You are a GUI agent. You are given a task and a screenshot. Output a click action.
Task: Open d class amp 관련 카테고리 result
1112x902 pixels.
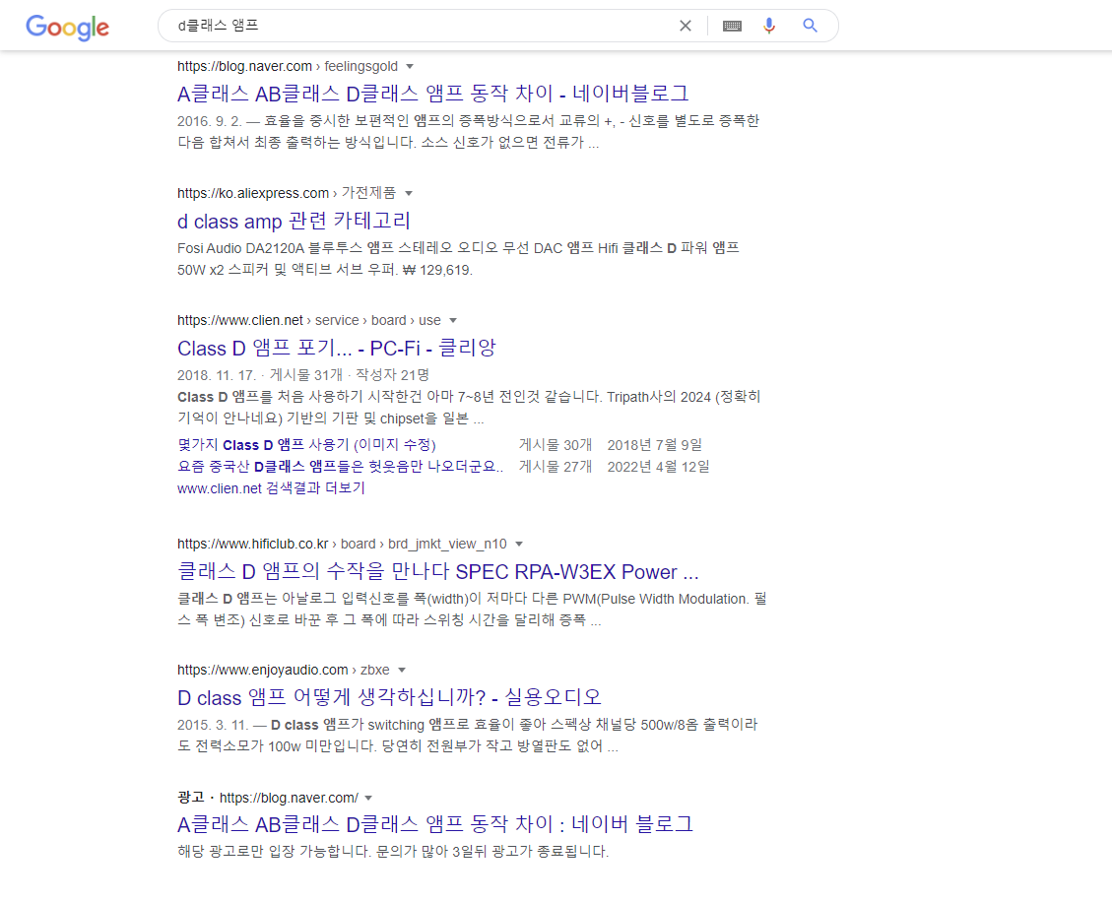pyautogui.click(x=294, y=222)
